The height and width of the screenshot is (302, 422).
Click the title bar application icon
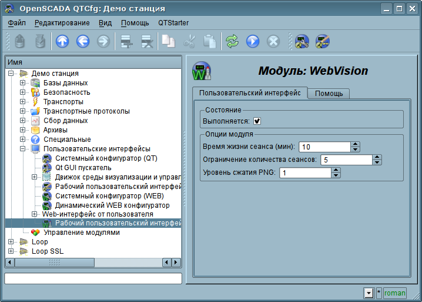tap(9, 9)
